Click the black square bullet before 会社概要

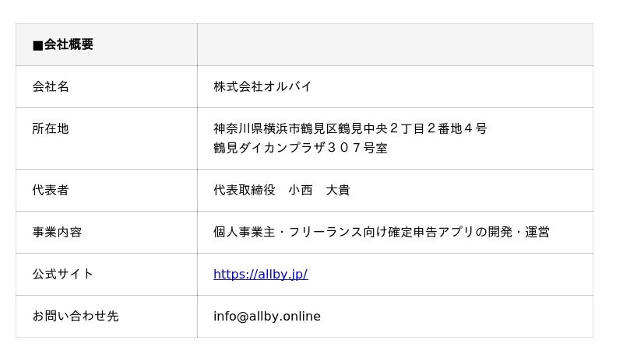[37, 45]
